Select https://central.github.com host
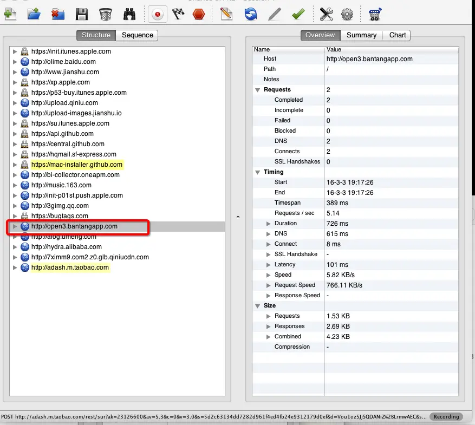The height and width of the screenshot is (425, 475). pos(68,144)
